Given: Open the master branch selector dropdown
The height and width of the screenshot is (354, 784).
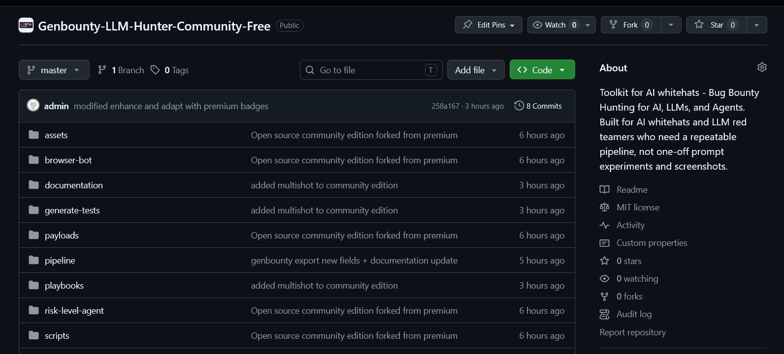Looking at the screenshot, I should click(x=54, y=70).
